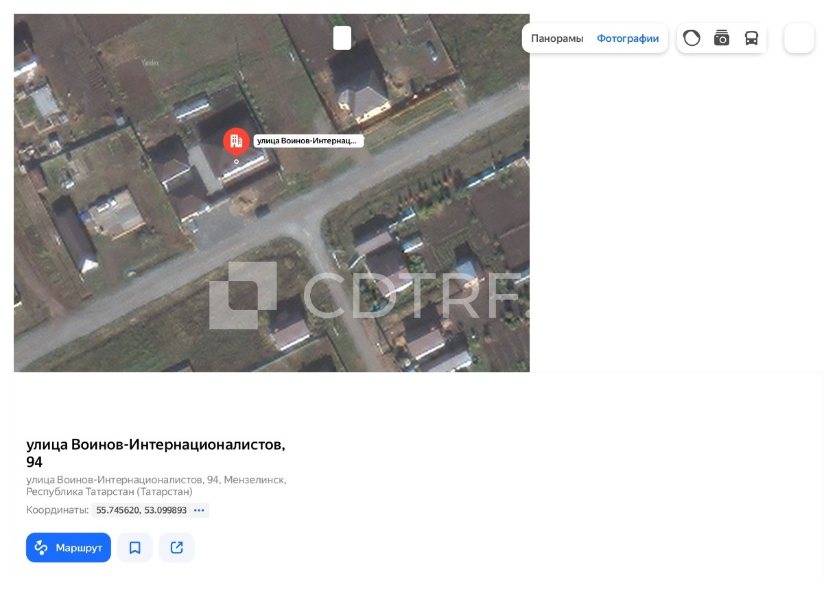Build a route with Маршрут button

point(69,548)
